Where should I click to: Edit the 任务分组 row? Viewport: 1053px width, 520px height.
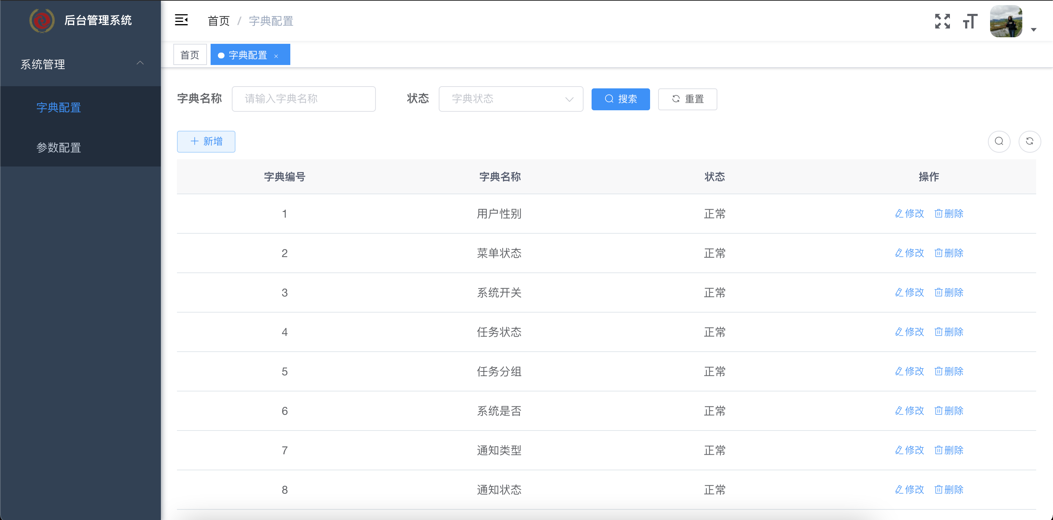tap(909, 371)
